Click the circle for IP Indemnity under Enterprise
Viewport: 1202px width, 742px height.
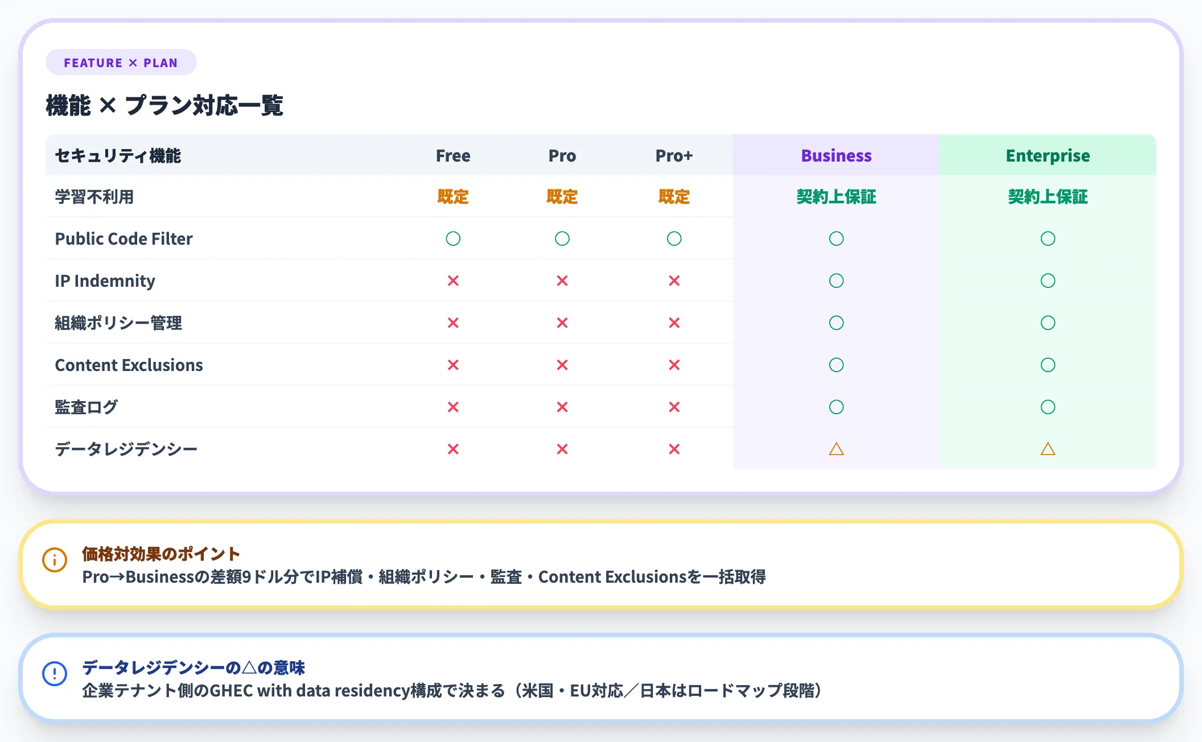(1048, 281)
